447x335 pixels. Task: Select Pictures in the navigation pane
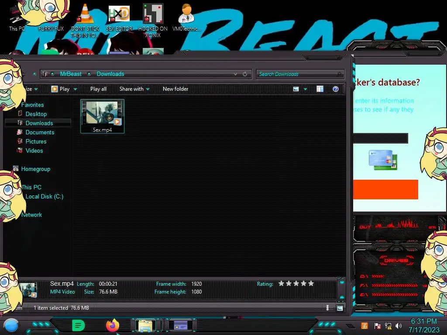pos(36,141)
